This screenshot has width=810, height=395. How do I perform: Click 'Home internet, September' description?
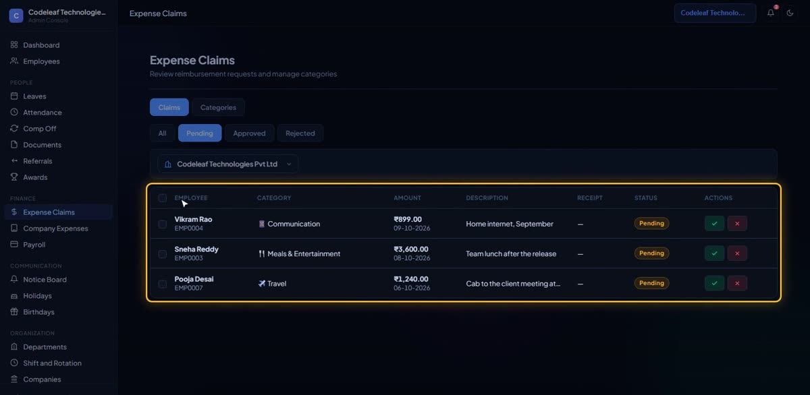coord(510,224)
